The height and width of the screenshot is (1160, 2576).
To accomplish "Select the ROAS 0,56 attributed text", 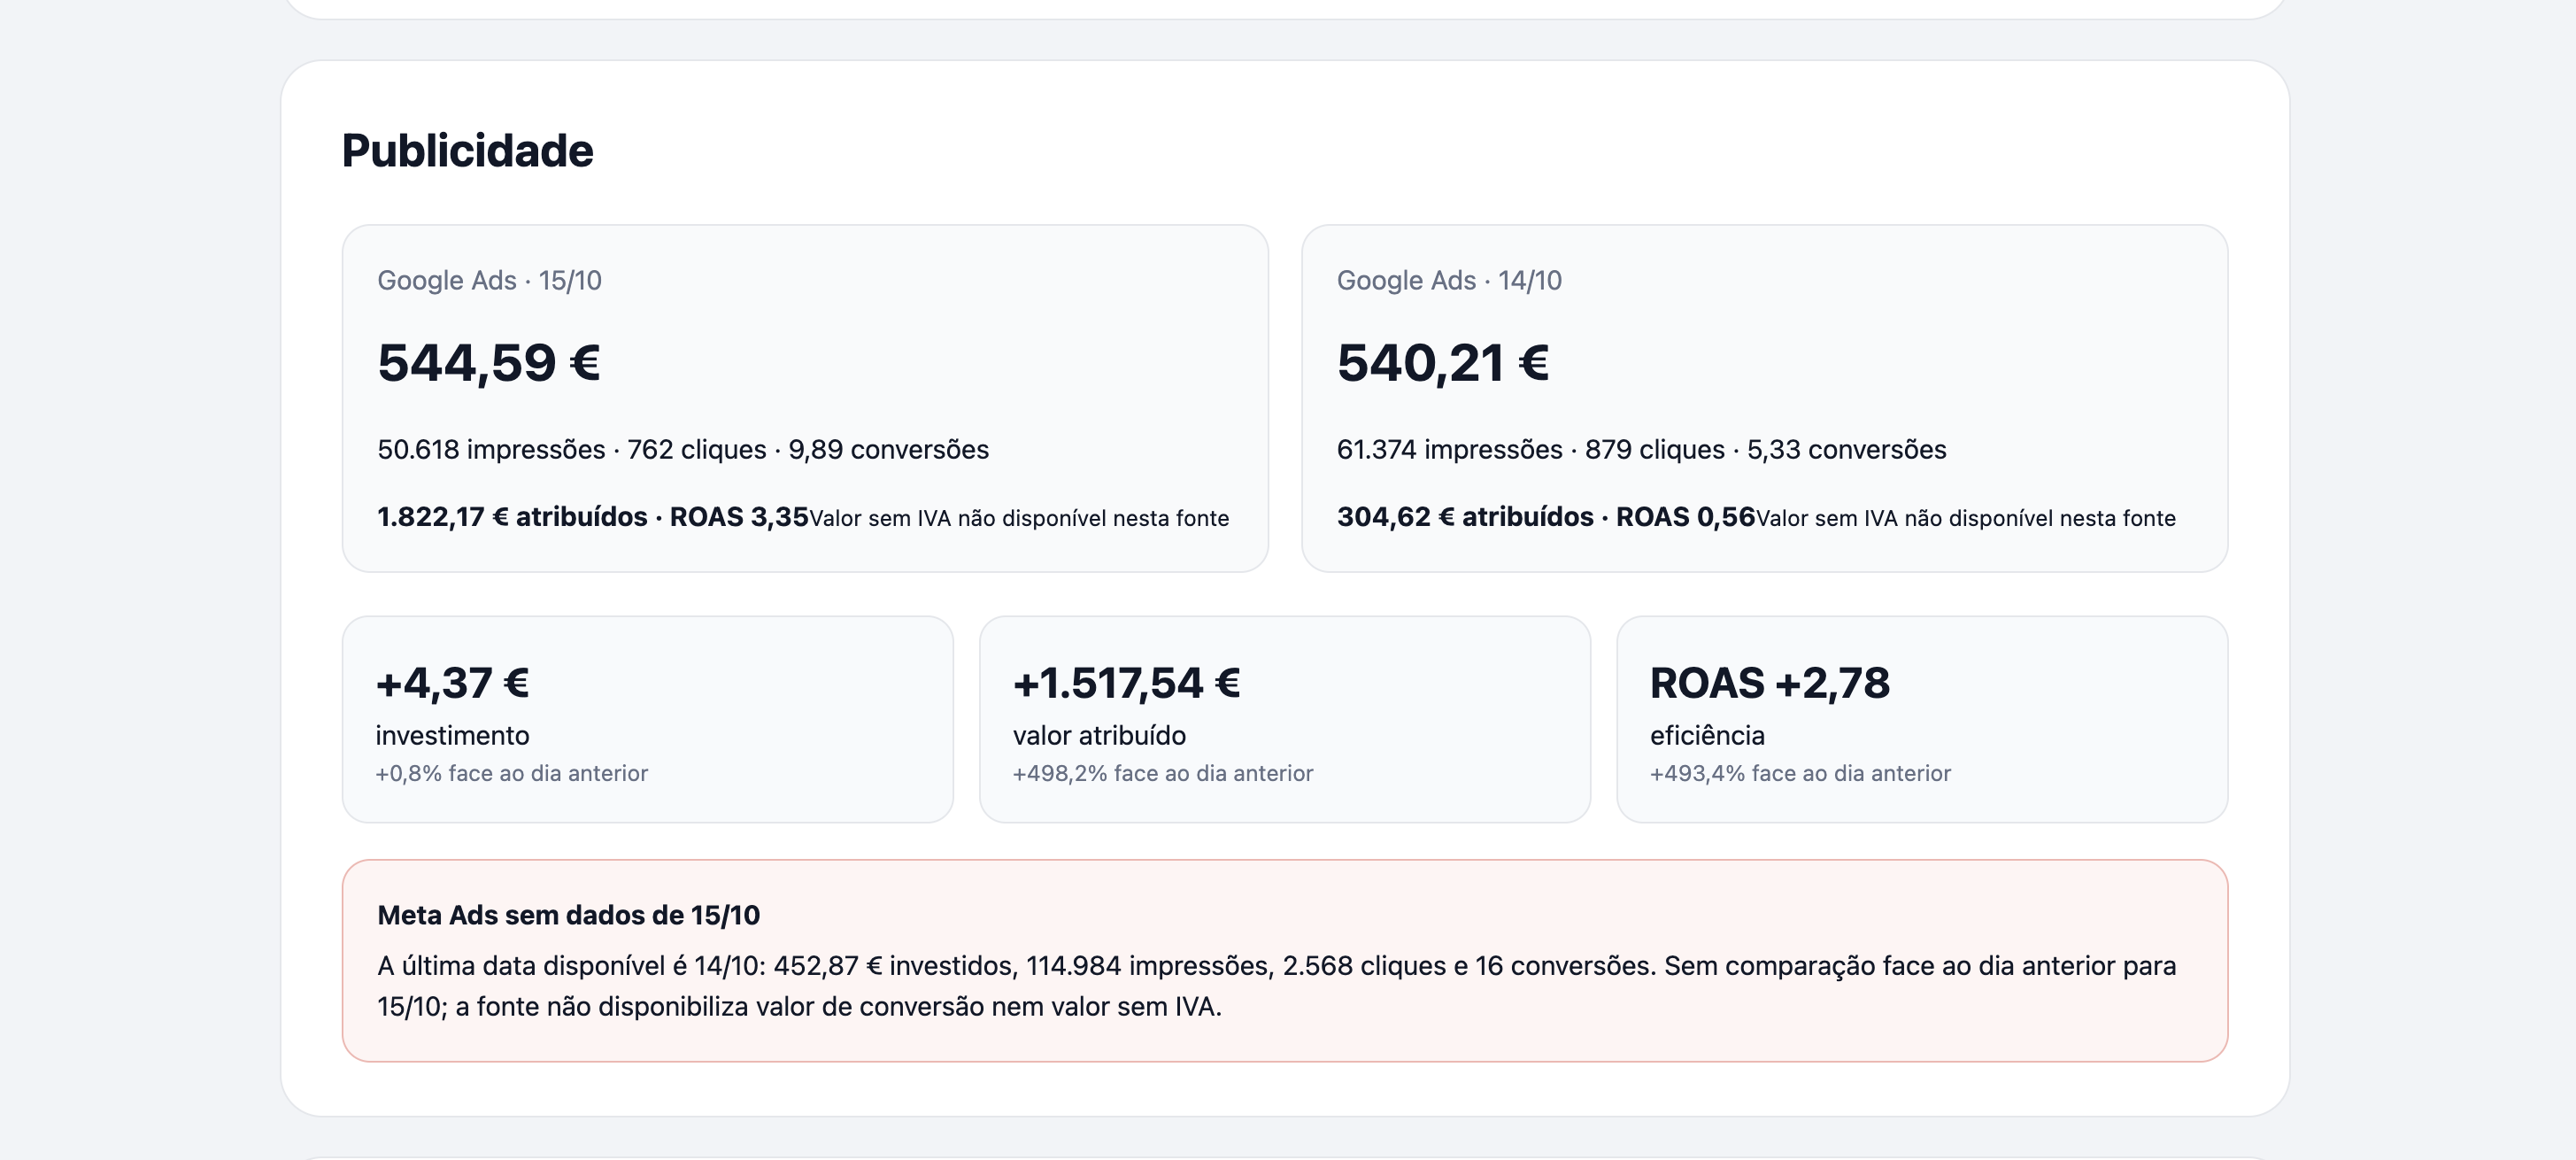I will pos(1546,517).
